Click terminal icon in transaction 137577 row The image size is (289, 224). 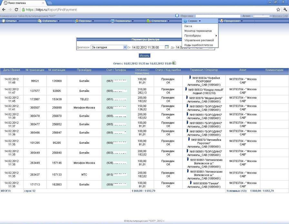pos(186,89)
